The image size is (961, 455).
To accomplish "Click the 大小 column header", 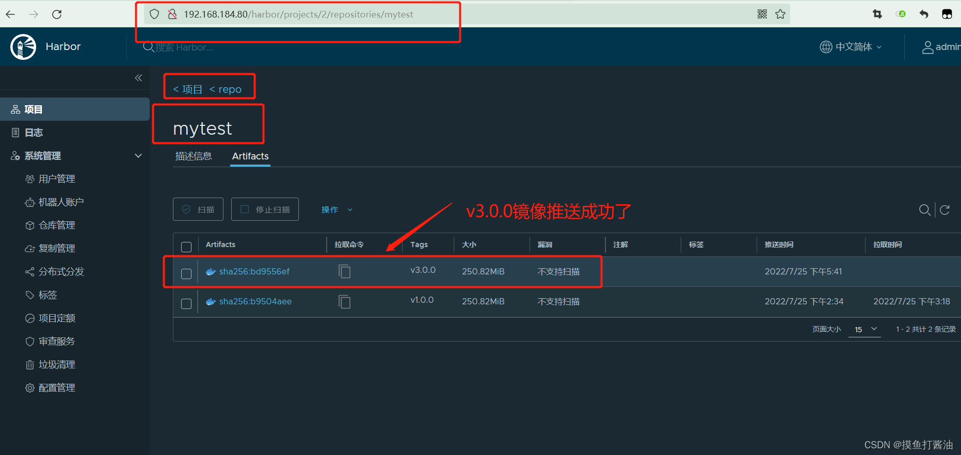I will pyautogui.click(x=469, y=245).
